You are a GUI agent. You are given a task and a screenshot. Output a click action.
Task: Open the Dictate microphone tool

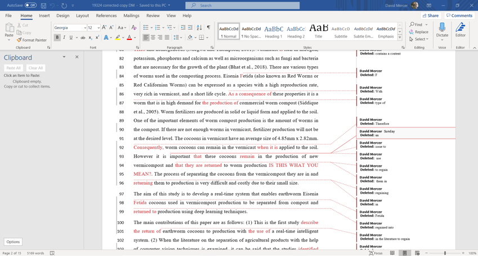coord(442,30)
